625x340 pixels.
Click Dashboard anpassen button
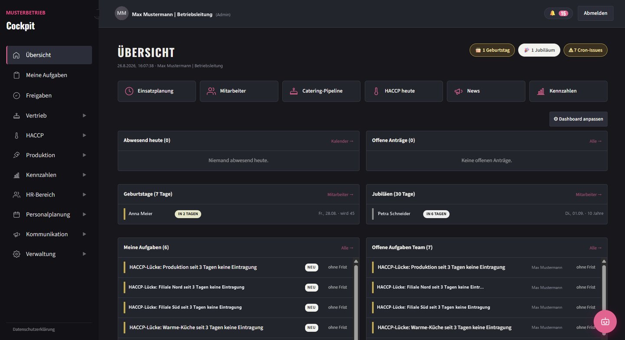pyautogui.click(x=578, y=119)
